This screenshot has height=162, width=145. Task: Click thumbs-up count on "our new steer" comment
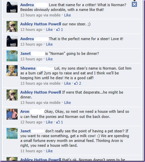point(60,30)
